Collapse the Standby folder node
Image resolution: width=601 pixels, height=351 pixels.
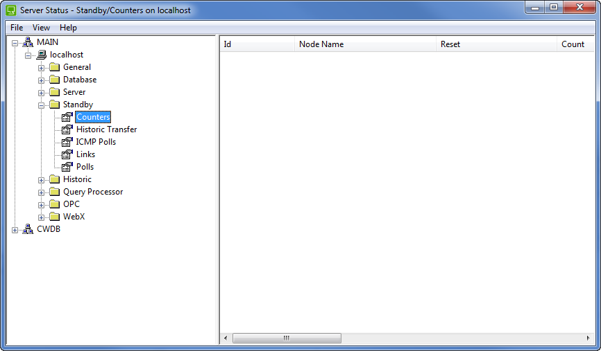click(42, 105)
